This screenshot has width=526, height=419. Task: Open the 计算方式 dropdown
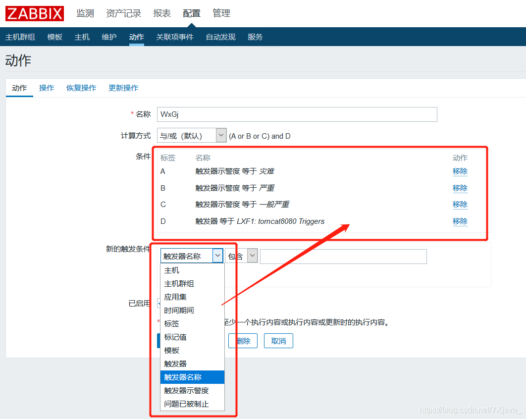tap(192, 136)
